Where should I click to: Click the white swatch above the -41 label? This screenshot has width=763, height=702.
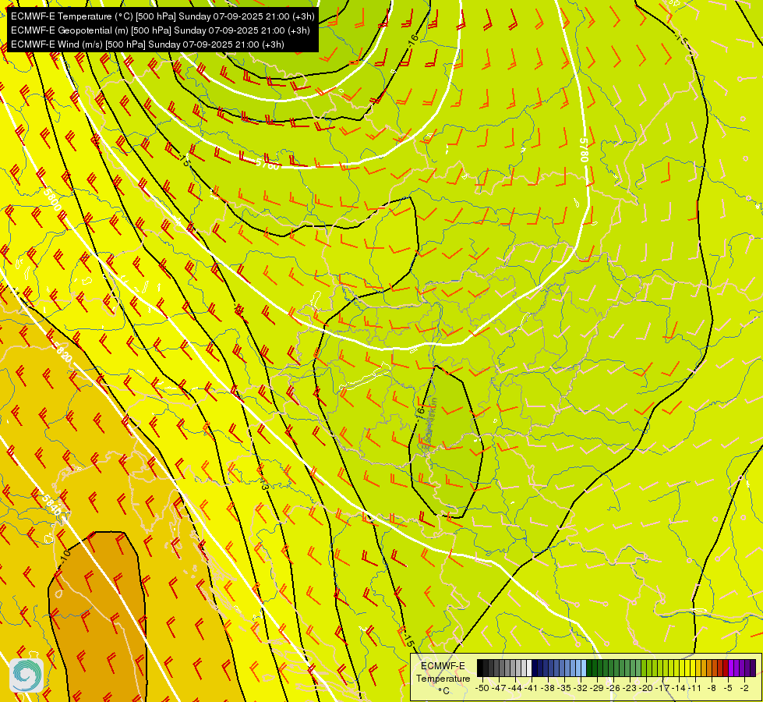[529, 668]
